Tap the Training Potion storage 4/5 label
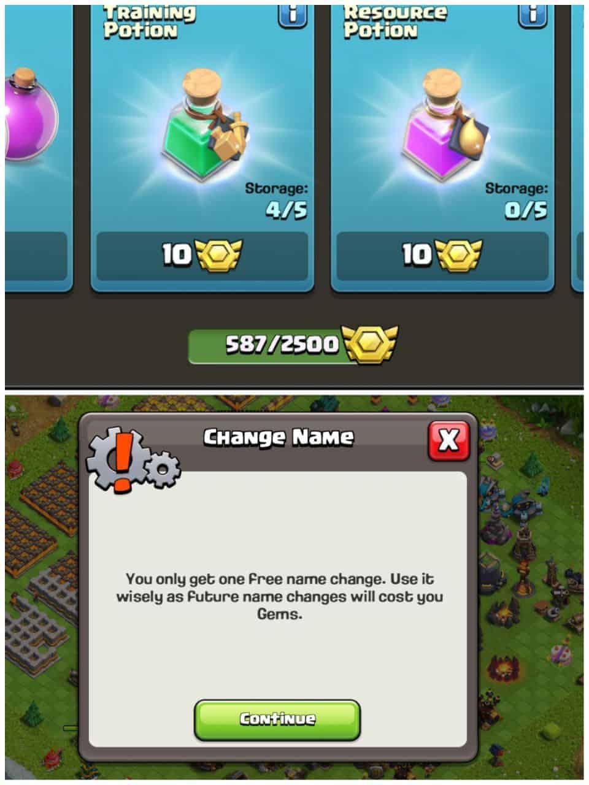589x785 pixels. (277, 201)
